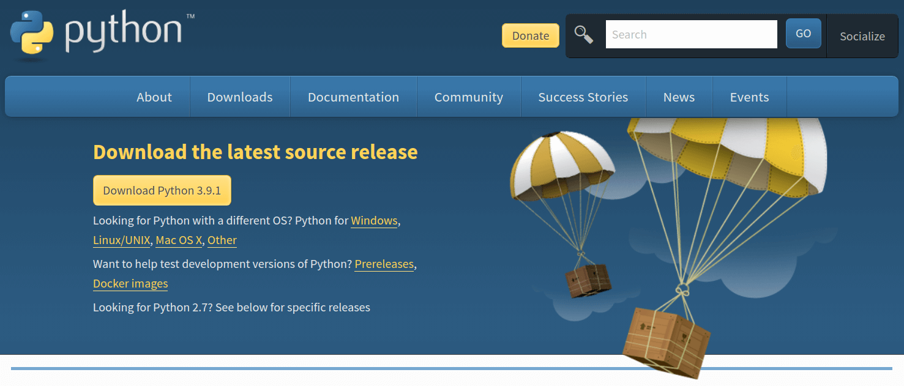The height and width of the screenshot is (386, 904).
Task: Click the magnifying glass search icon
Action: 583,34
